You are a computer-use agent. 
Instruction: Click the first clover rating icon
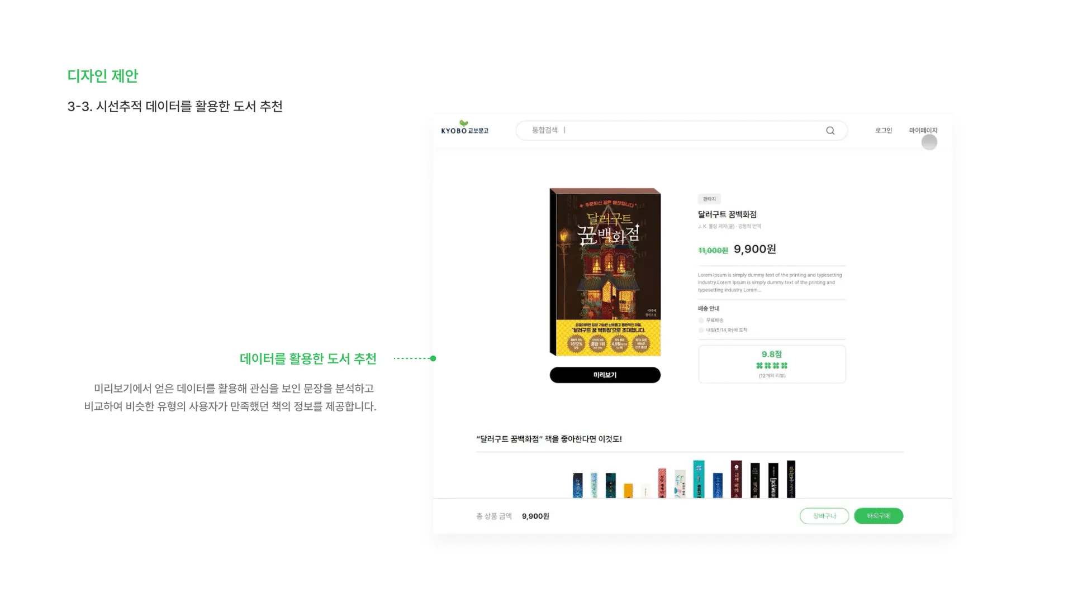click(759, 366)
